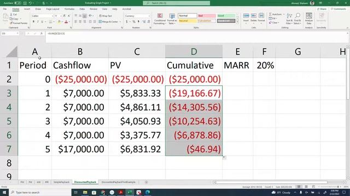Screen dimensions: 350x196
Task: Apply the Bad cell style
Action: click(x=207, y=16)
